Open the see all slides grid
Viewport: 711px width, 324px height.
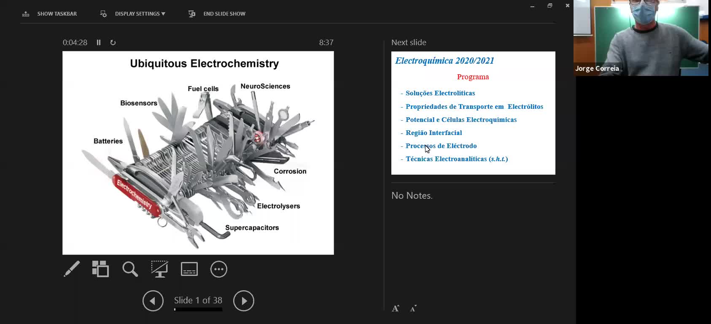point(101,269)
